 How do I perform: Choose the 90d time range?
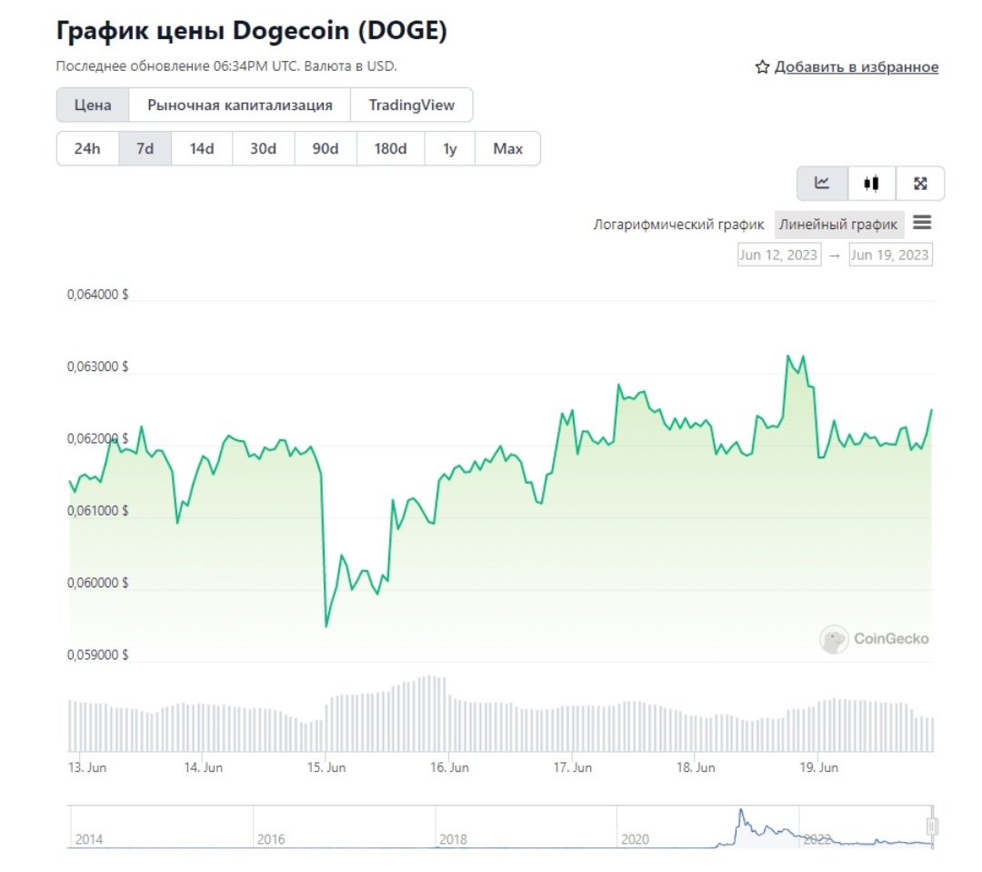[x=326, y=148]
